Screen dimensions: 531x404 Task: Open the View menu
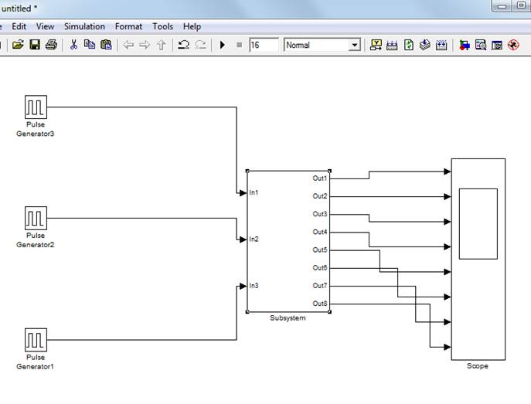pyautogui.click(x=45, y=26)
